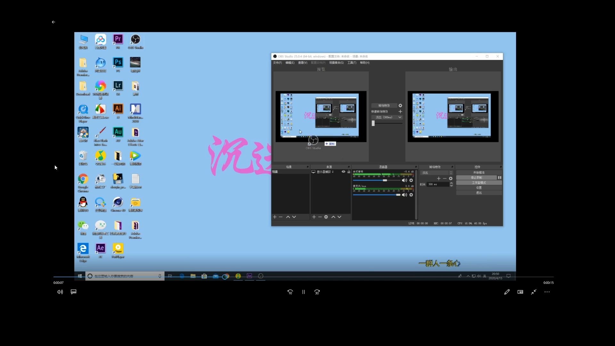Image resolution: width=615 pixels, height=346 pixels.
Task: Switch player to mini view
Action: [x=520, y=292]
